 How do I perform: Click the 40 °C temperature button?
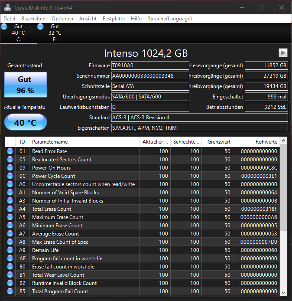click(x=25, y=122)
